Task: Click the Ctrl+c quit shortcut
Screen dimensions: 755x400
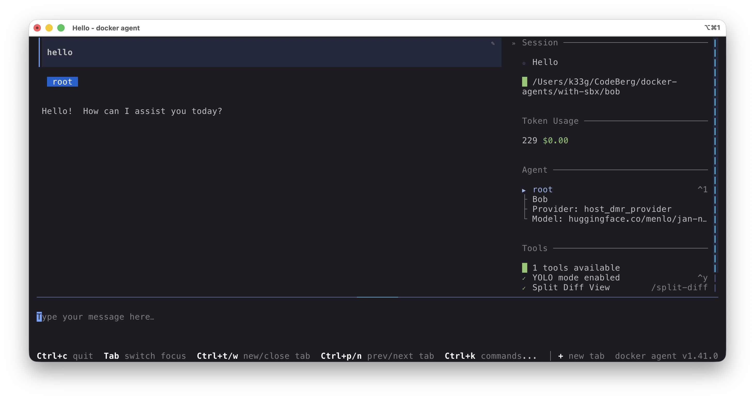Action: [65, 356]
